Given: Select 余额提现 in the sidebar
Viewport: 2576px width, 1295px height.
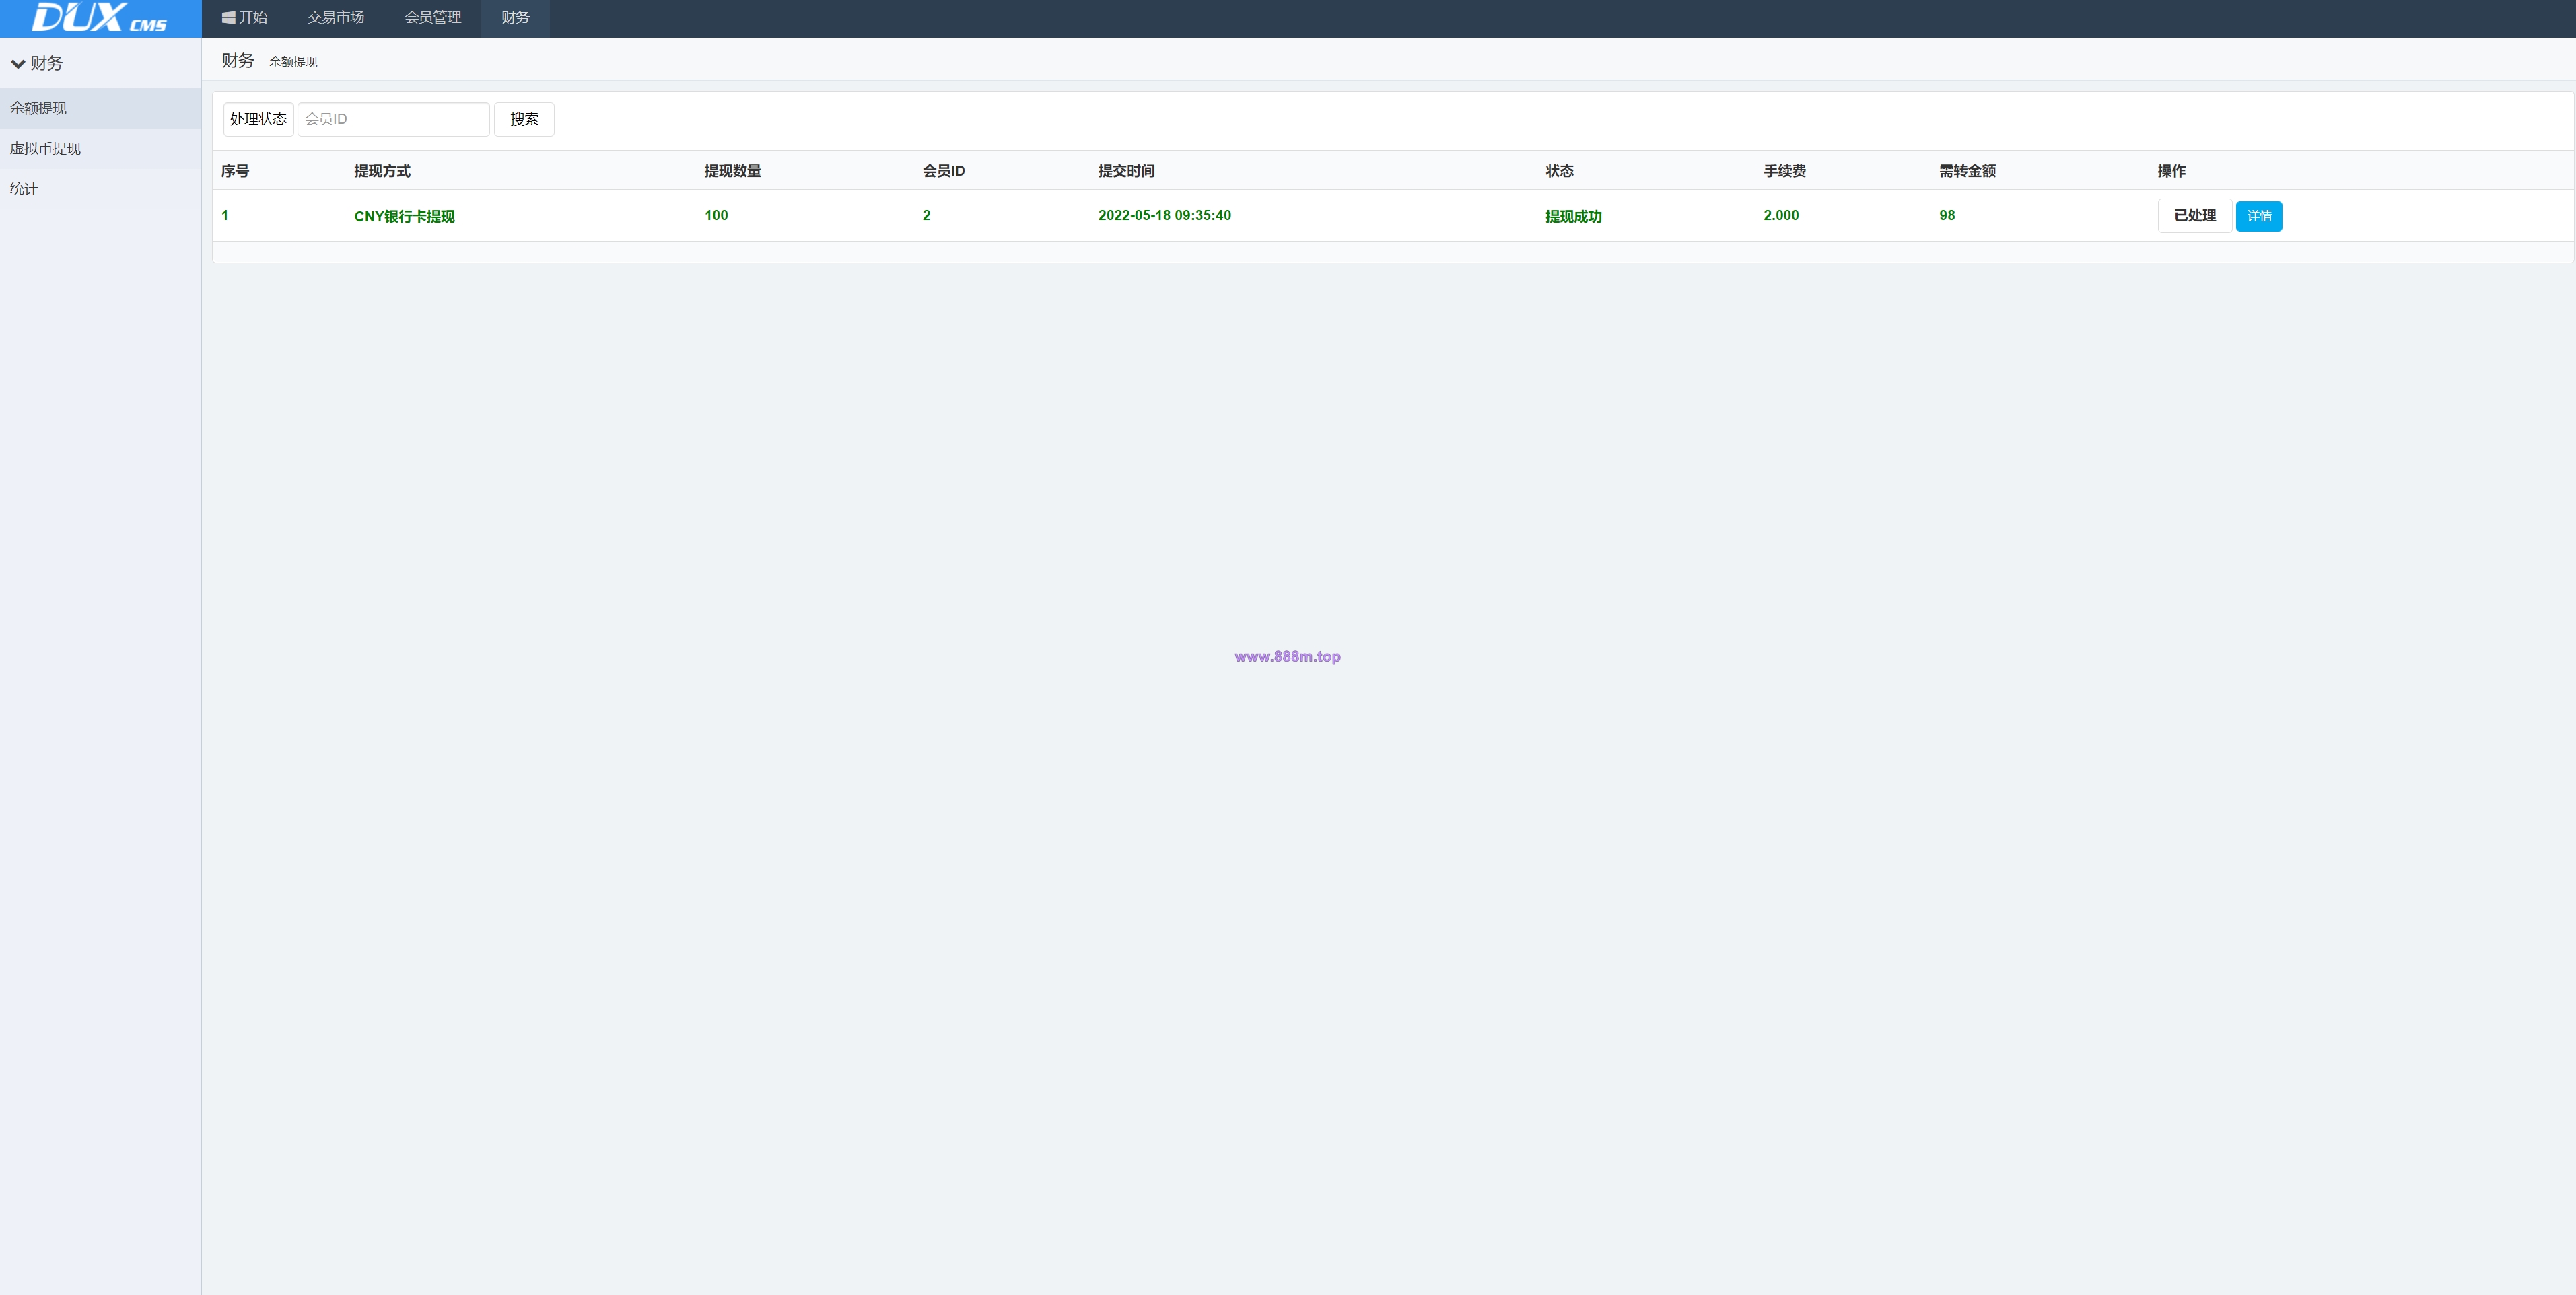Looking at the screenshot, I should [x=100, y=108].
